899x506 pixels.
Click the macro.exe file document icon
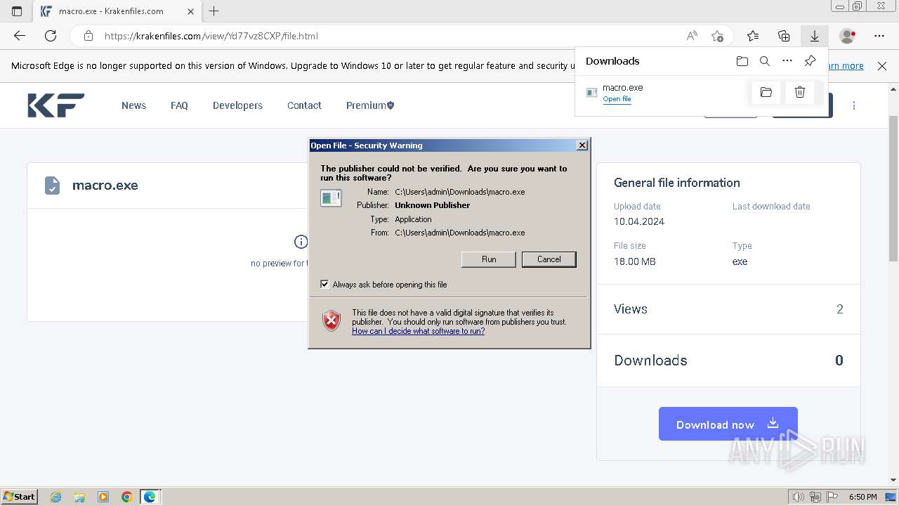[52, 186]
